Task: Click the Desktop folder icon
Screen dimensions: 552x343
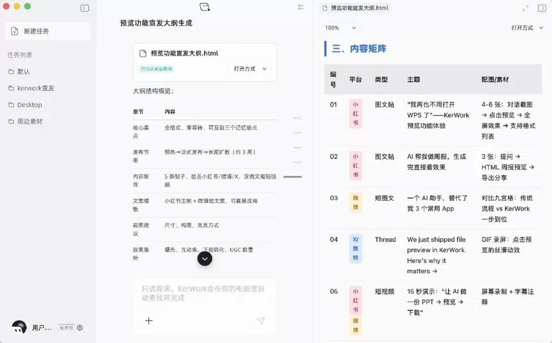Action: click(11, 105)
